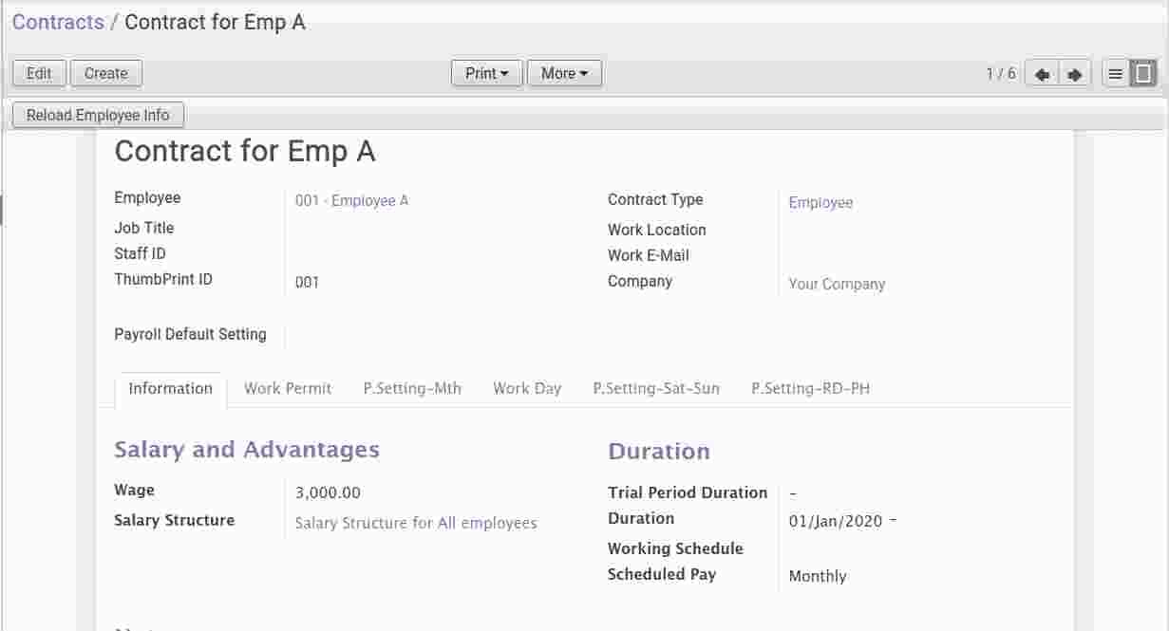Go to the previous contract record arrow
Viewport: 1169px width, 631px height.
pyautogui.click(x=1042, y=74)
